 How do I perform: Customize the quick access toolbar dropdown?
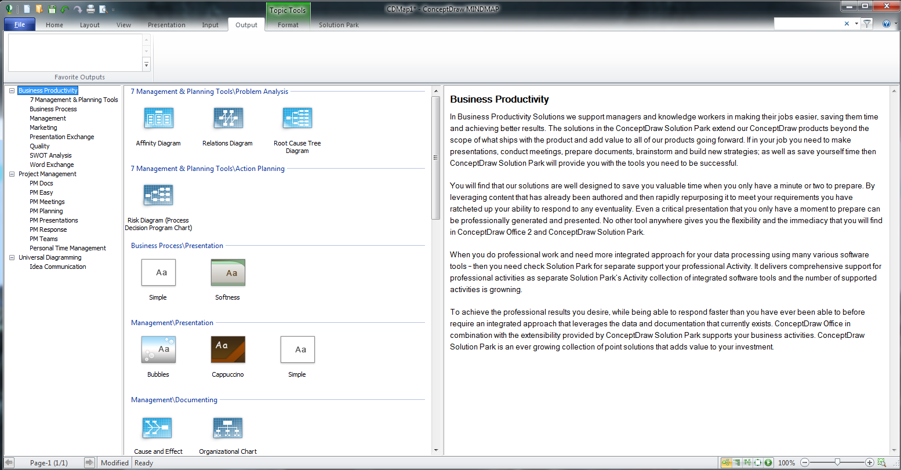click(x=113, y=10)
